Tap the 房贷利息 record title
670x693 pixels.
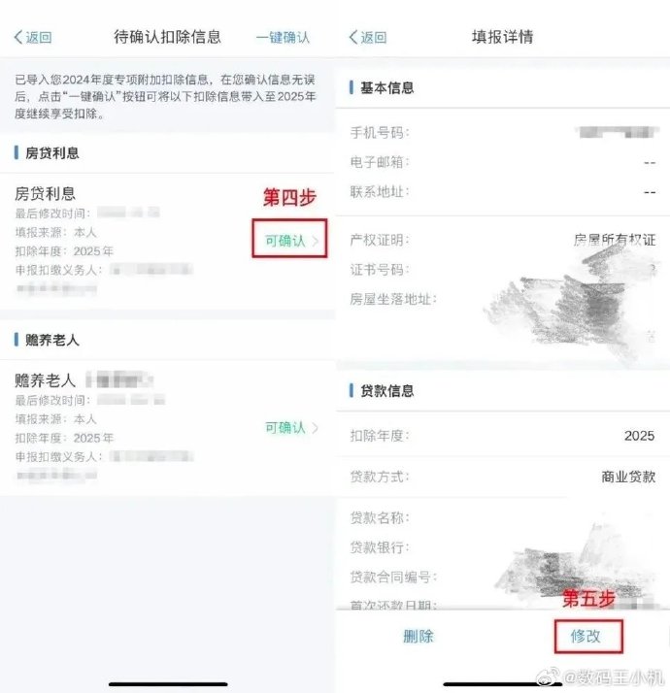pyautogui.click(x=45, y=193)
